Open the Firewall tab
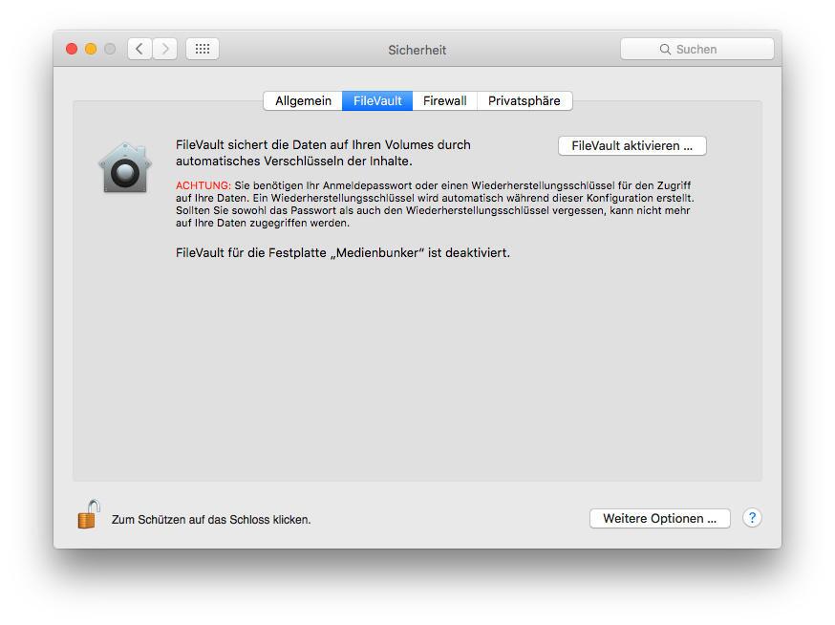Image resolution: width=835 pixels, height=625 pixels. coord(444,100)
